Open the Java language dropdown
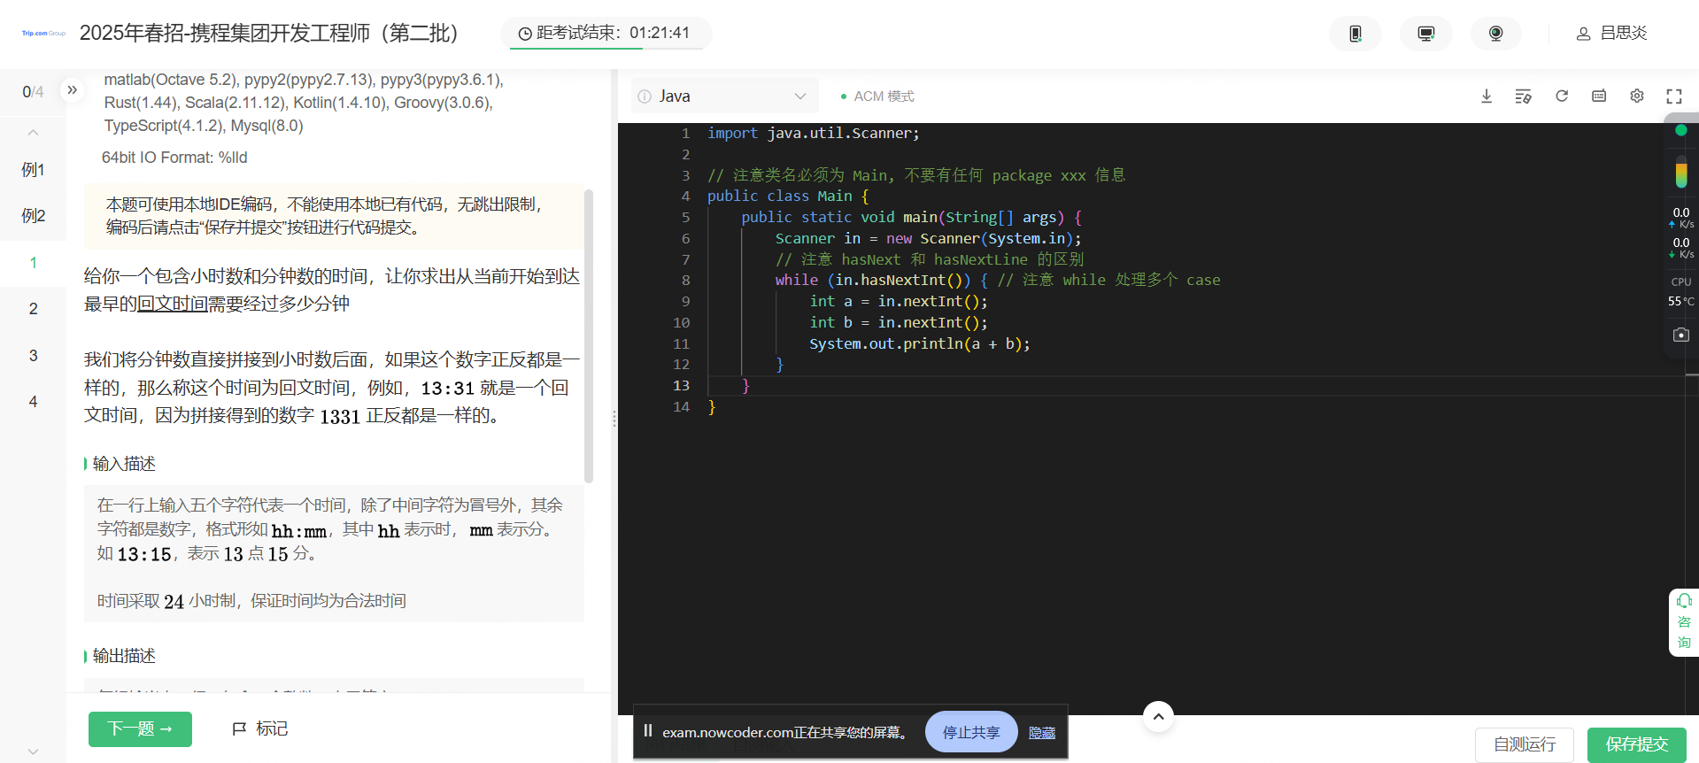 tap(725, 96)
